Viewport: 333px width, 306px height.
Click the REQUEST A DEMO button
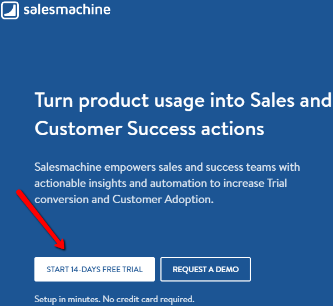tap(205, 269)
